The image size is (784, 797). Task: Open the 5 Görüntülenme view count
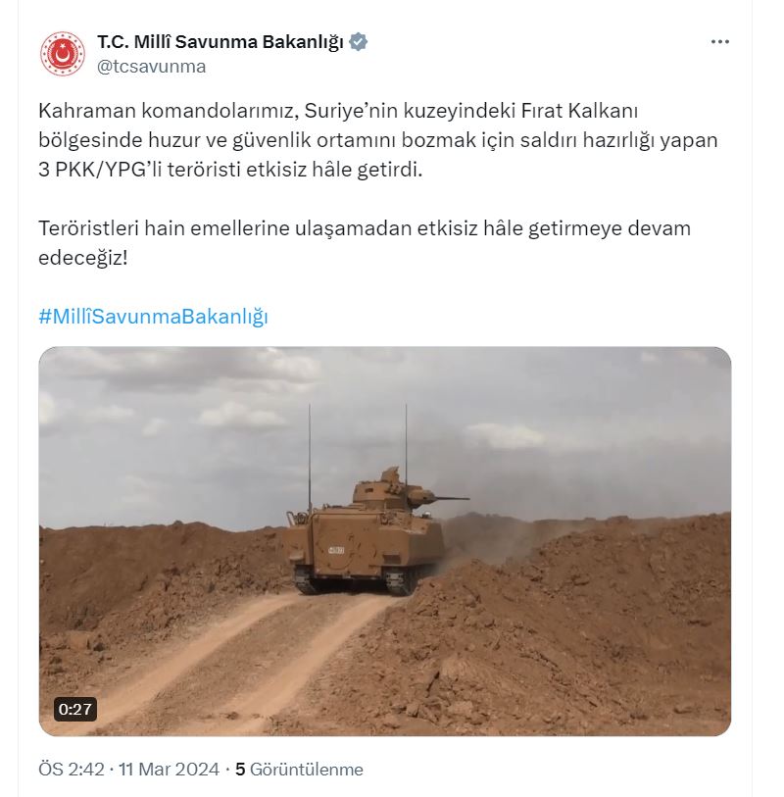(299, 769)
